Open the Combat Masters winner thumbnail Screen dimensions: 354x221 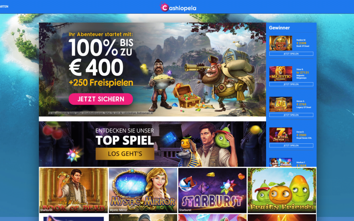[281, 162]
